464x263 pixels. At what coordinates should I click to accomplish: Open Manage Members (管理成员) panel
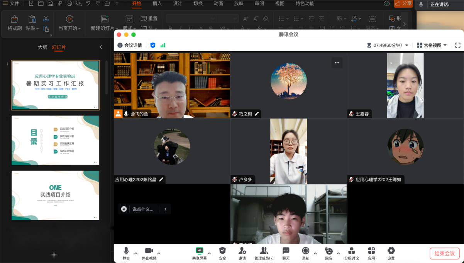point(264,253)
